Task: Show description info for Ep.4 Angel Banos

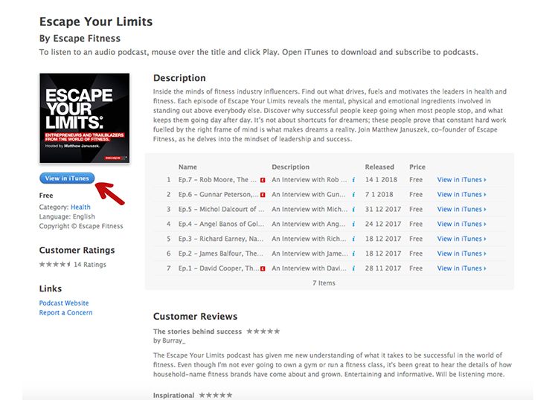Action: [353, 225]
